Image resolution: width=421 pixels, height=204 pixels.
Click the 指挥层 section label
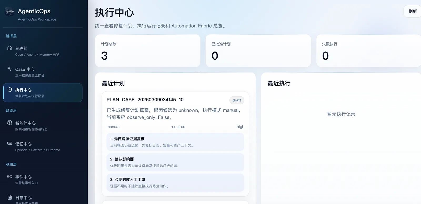[x=11, y=36]
